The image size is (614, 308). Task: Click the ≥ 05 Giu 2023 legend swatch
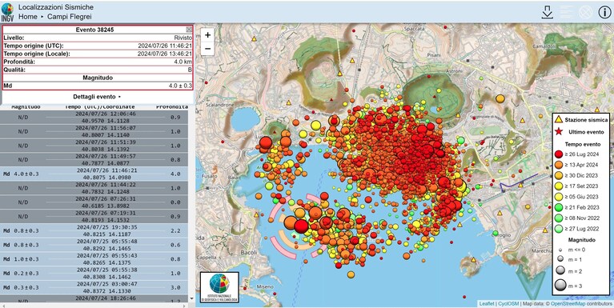tap(560, 197)
